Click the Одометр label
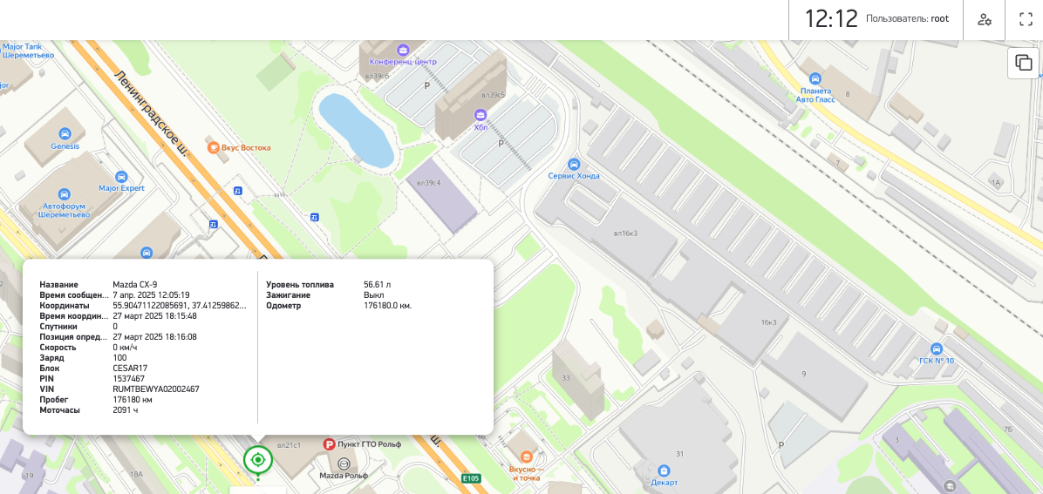 pos(283,306)
